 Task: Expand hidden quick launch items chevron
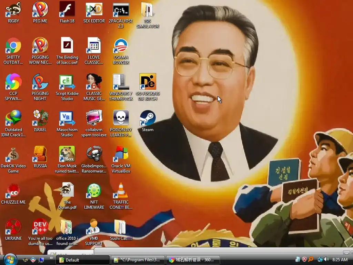(51, 258)
